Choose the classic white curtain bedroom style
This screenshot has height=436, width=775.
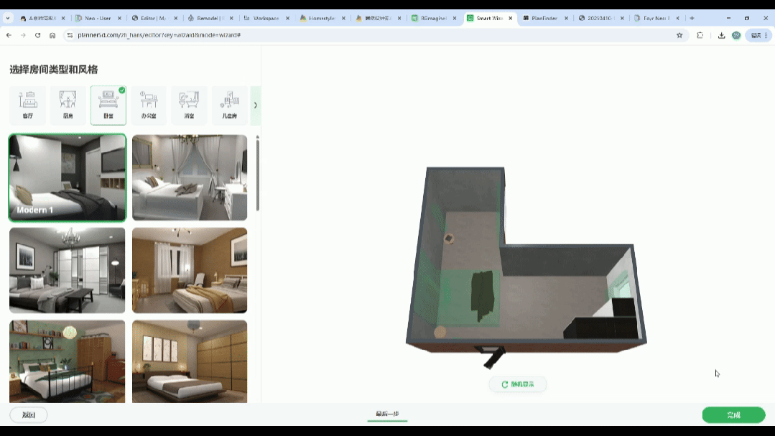(x=190, y=177)
